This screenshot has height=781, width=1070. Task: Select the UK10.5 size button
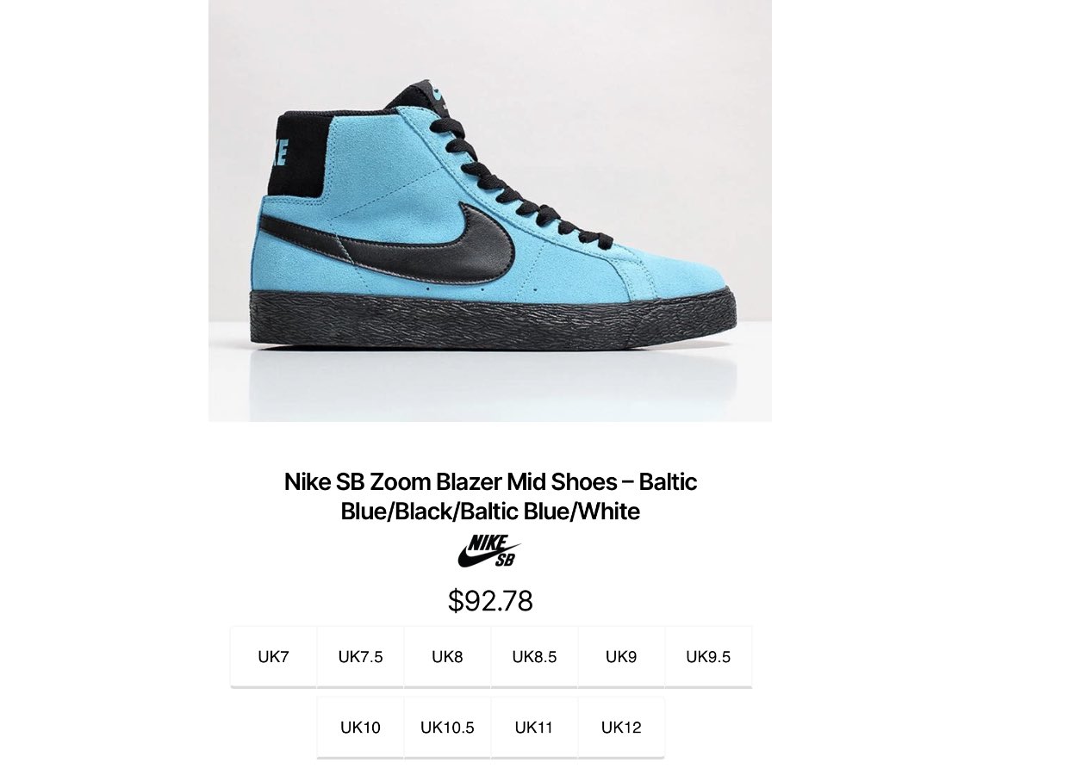tap(447, 728)
